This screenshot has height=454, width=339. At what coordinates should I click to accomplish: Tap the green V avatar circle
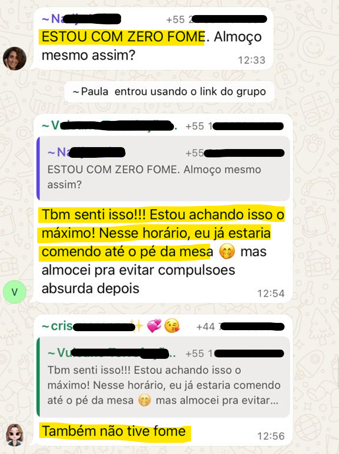(15, 292)
